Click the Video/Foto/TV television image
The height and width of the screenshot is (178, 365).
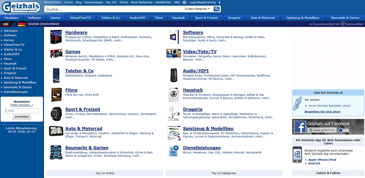[174, 53]
